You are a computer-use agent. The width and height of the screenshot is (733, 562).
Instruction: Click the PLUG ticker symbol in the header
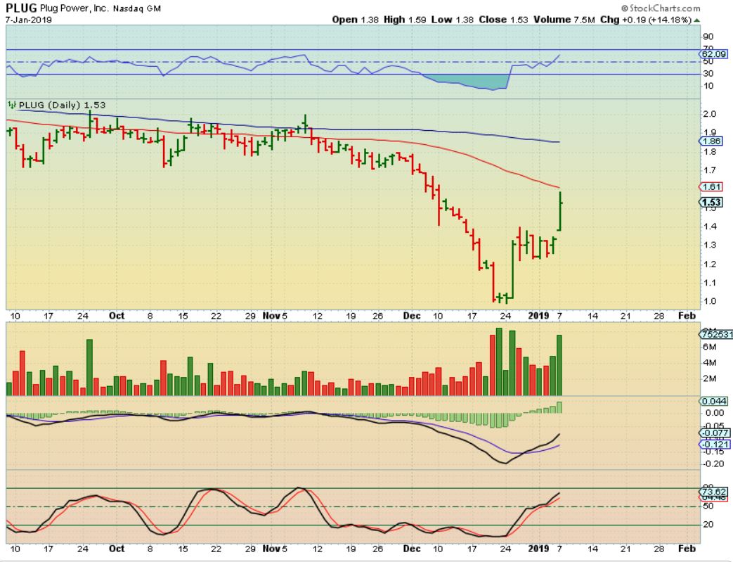pos(21,8)
